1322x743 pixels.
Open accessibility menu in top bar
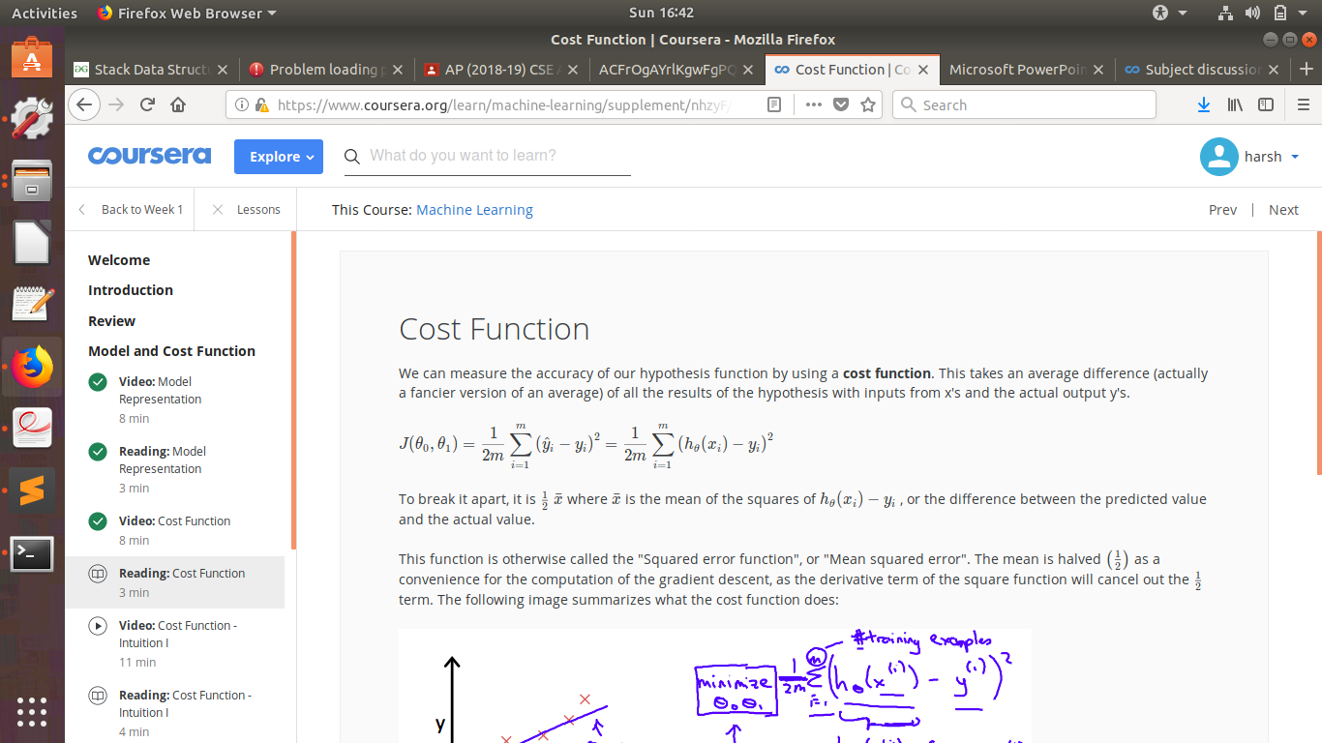[1170, 13]
